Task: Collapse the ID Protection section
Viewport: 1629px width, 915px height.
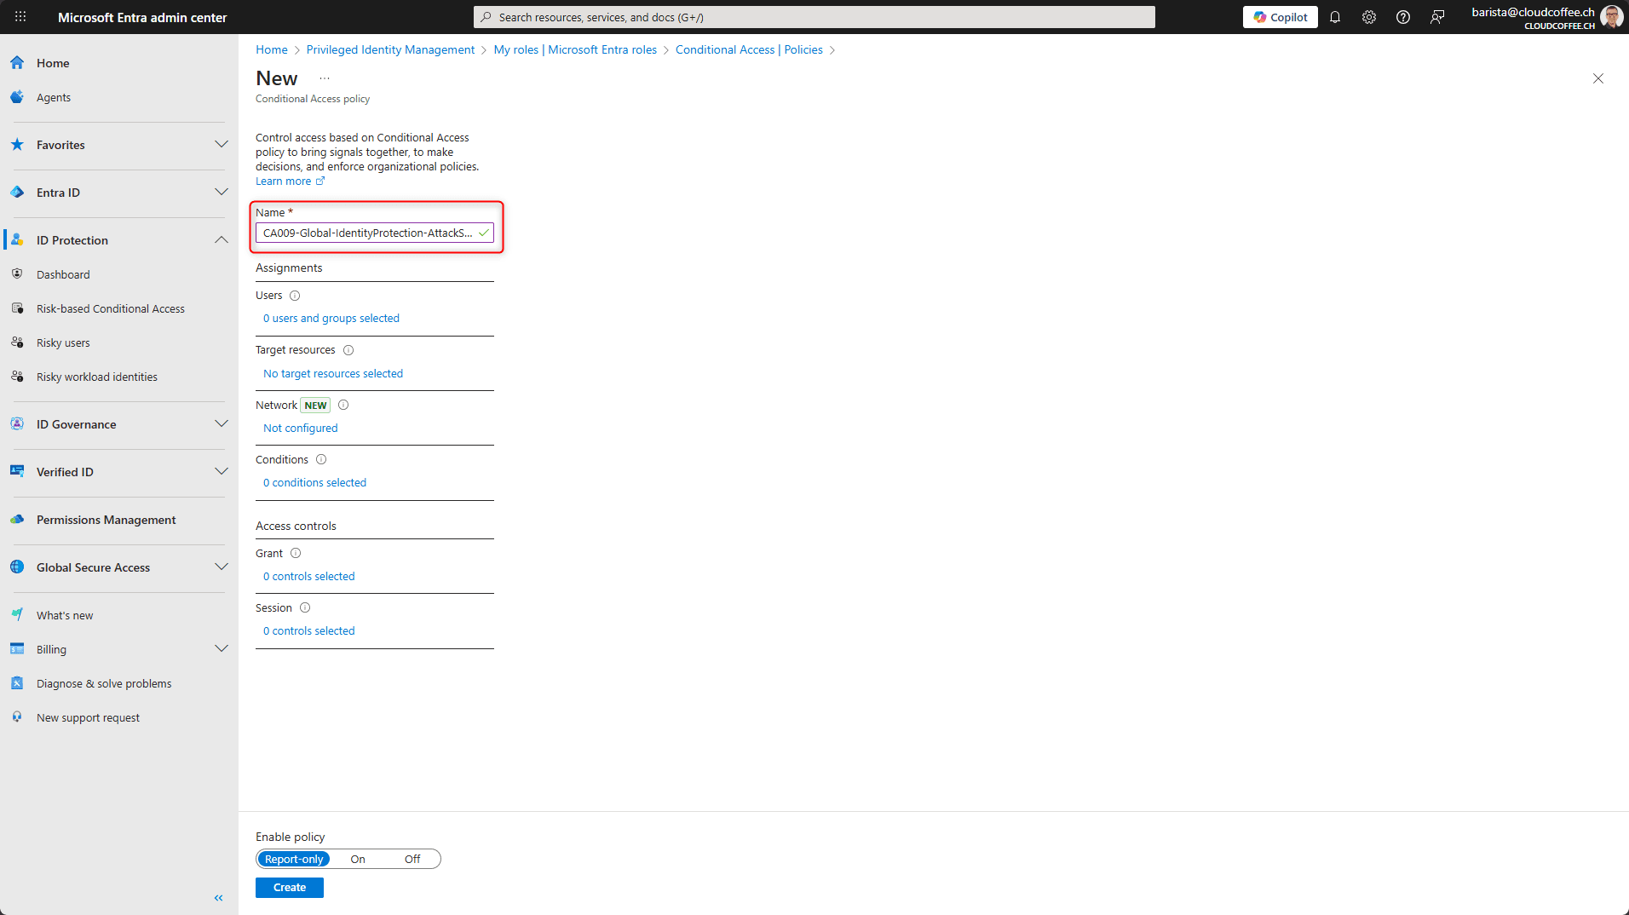Action: [x=222, y=239]
